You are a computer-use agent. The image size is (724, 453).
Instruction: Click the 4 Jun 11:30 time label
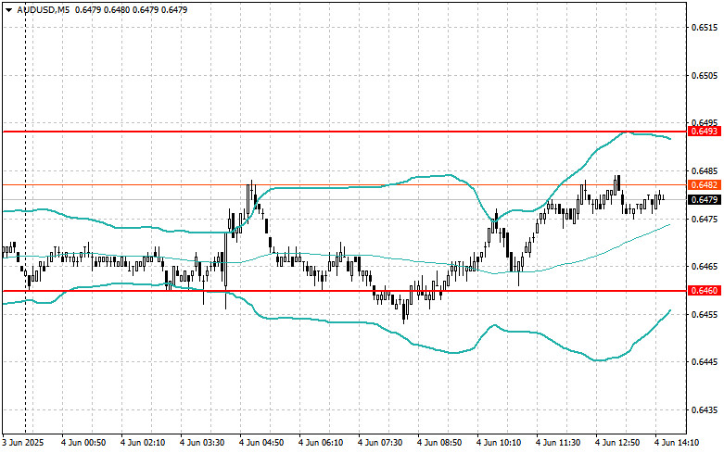point(558,443)
